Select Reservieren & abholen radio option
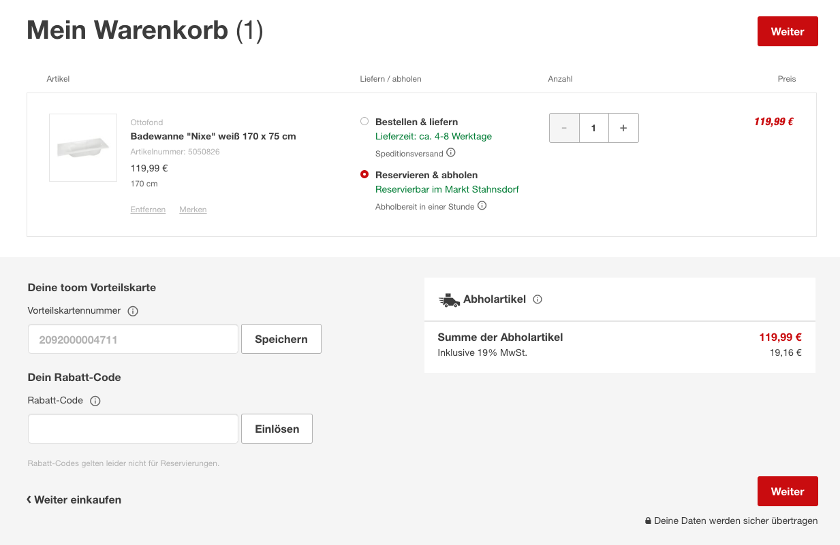840x545 pixels. click(364, 175)
